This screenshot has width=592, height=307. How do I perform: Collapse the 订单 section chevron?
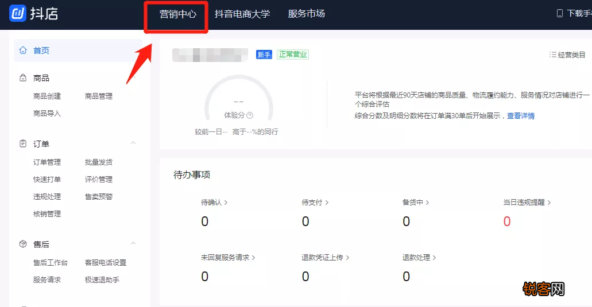pyautogui.click(x=133, y=143)
